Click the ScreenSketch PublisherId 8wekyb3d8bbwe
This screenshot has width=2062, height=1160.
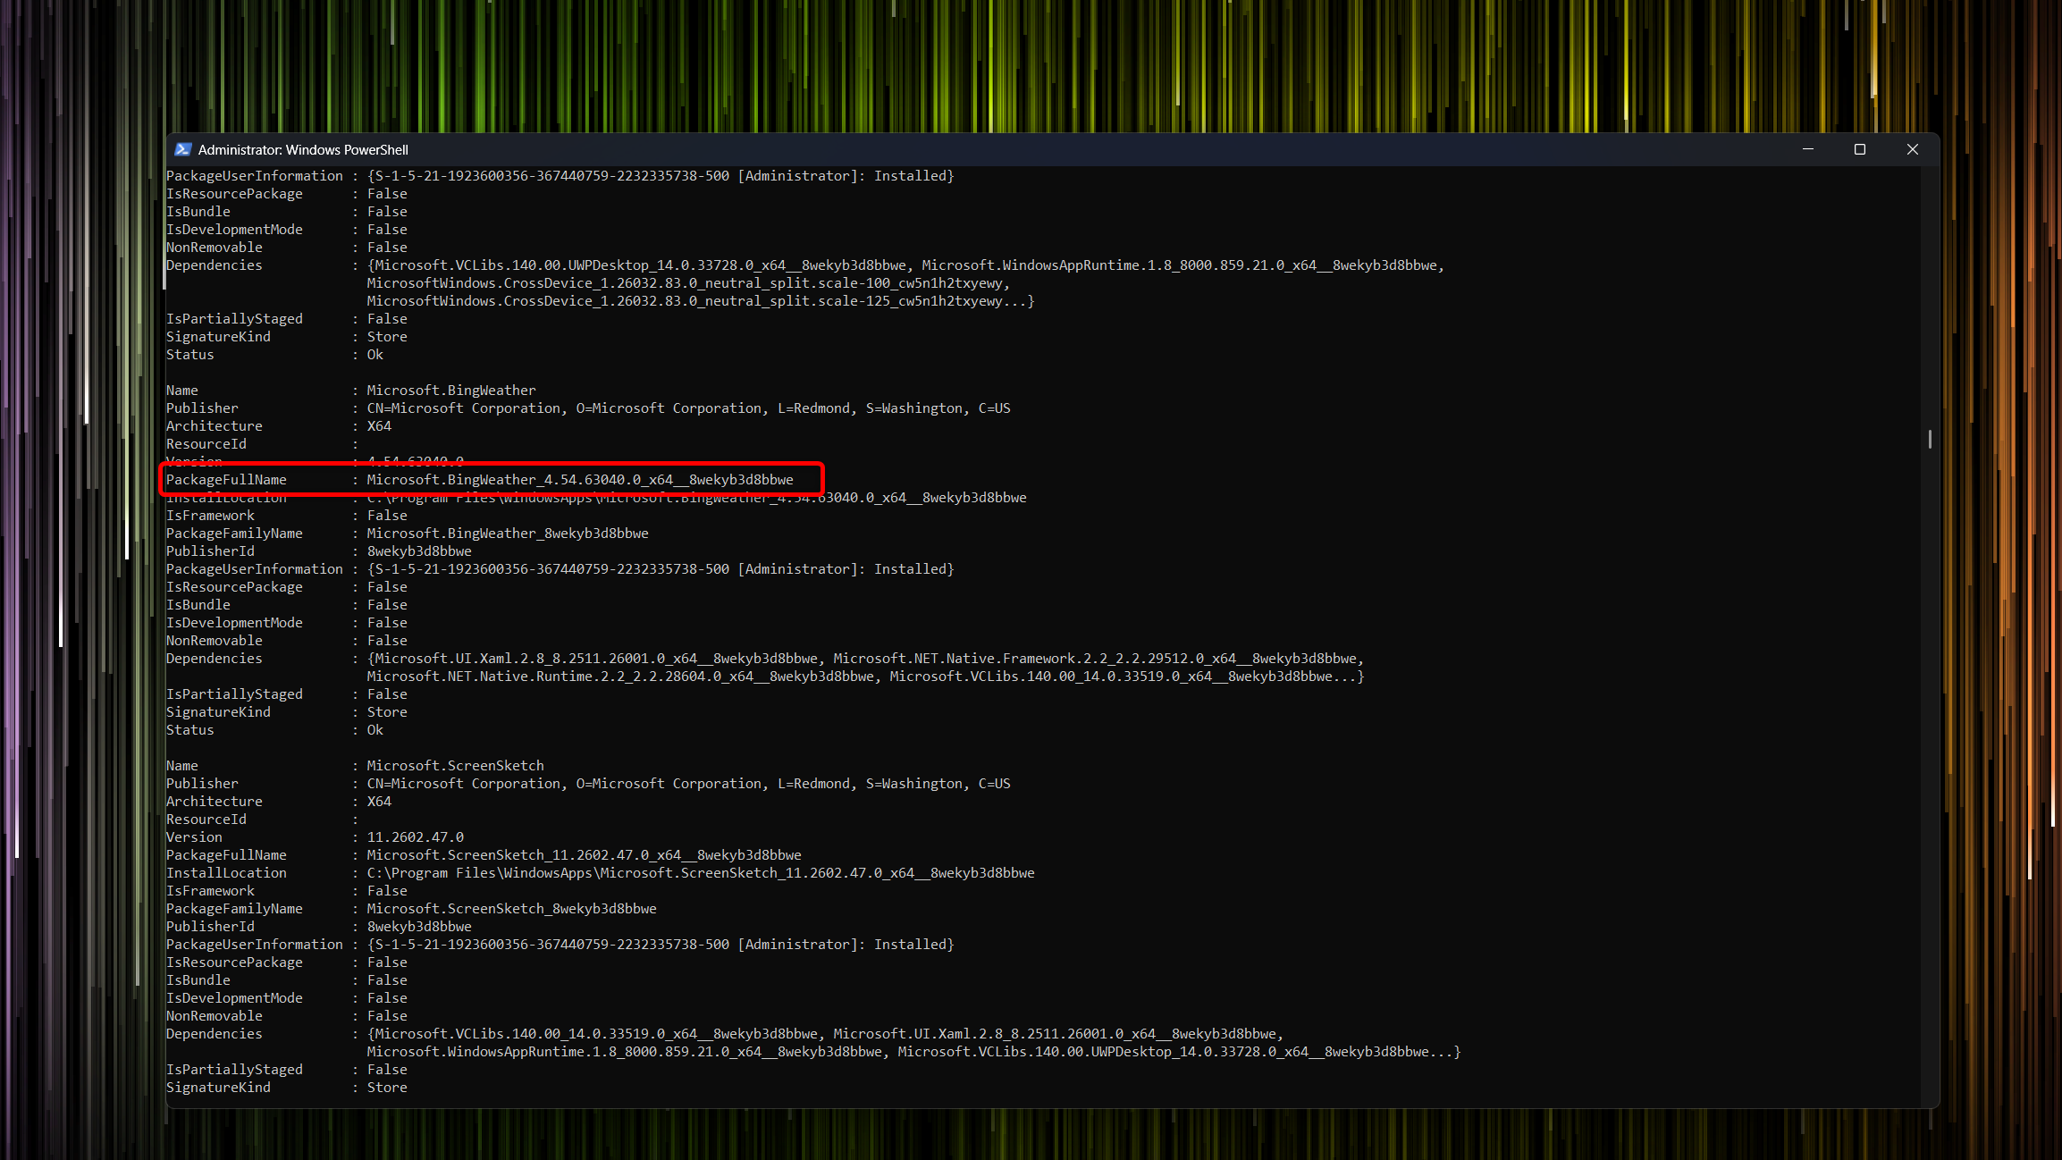[419, 927]
